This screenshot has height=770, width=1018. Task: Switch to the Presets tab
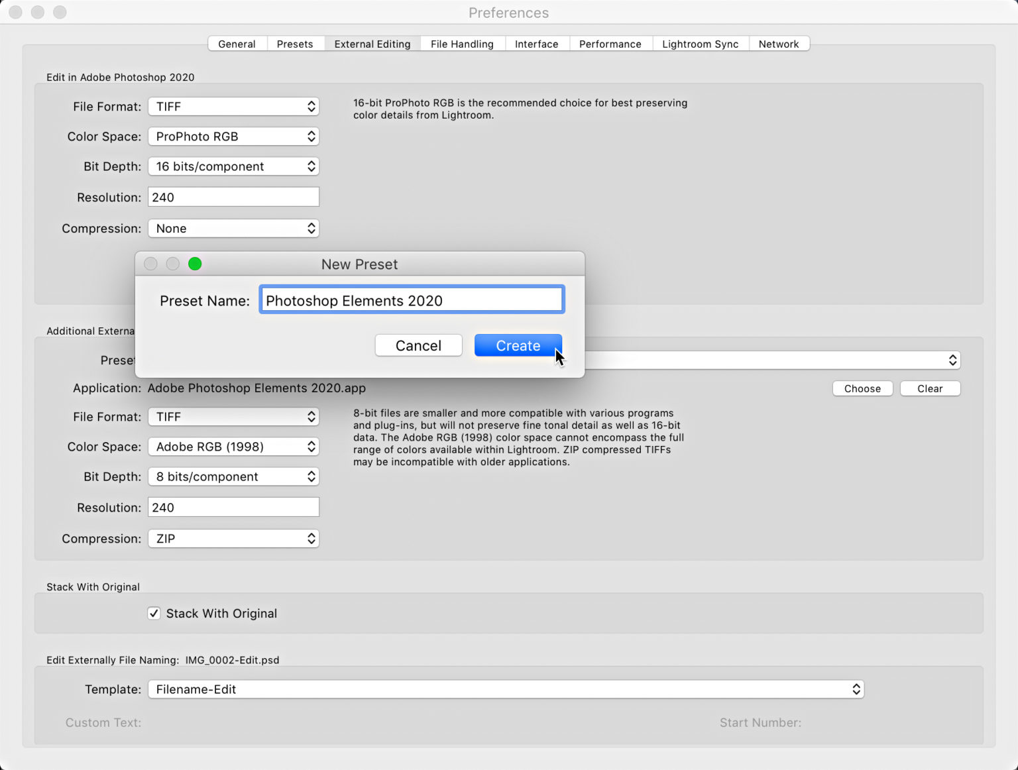296,43
